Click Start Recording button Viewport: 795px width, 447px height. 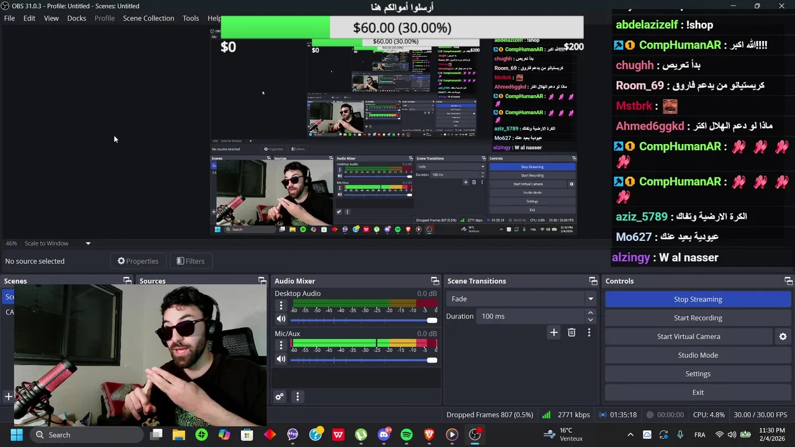697,318
